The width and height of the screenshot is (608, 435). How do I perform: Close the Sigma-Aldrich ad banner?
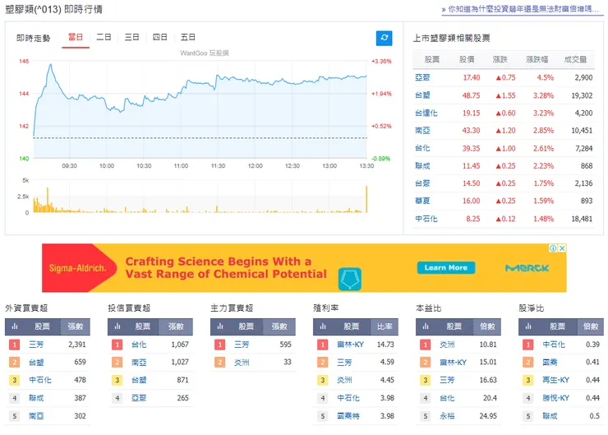tap(562, 248)
